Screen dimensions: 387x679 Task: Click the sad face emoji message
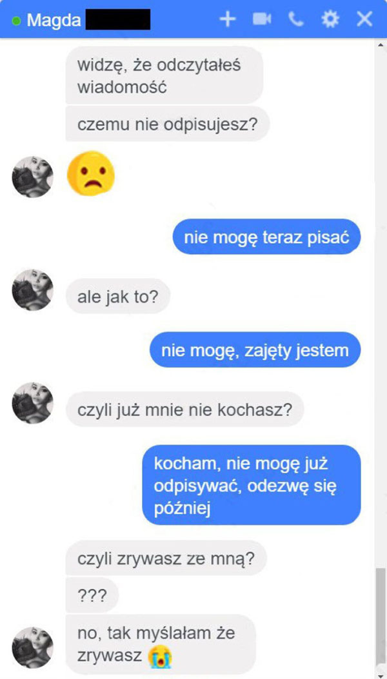point(90,173)
